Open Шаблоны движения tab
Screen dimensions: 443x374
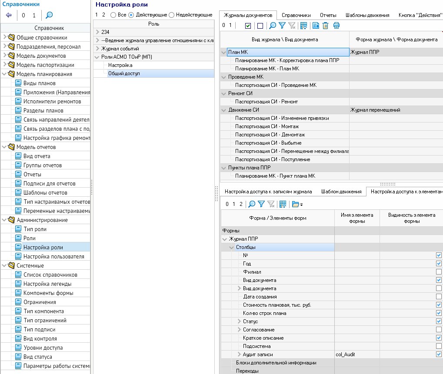[x=367, y=15]
